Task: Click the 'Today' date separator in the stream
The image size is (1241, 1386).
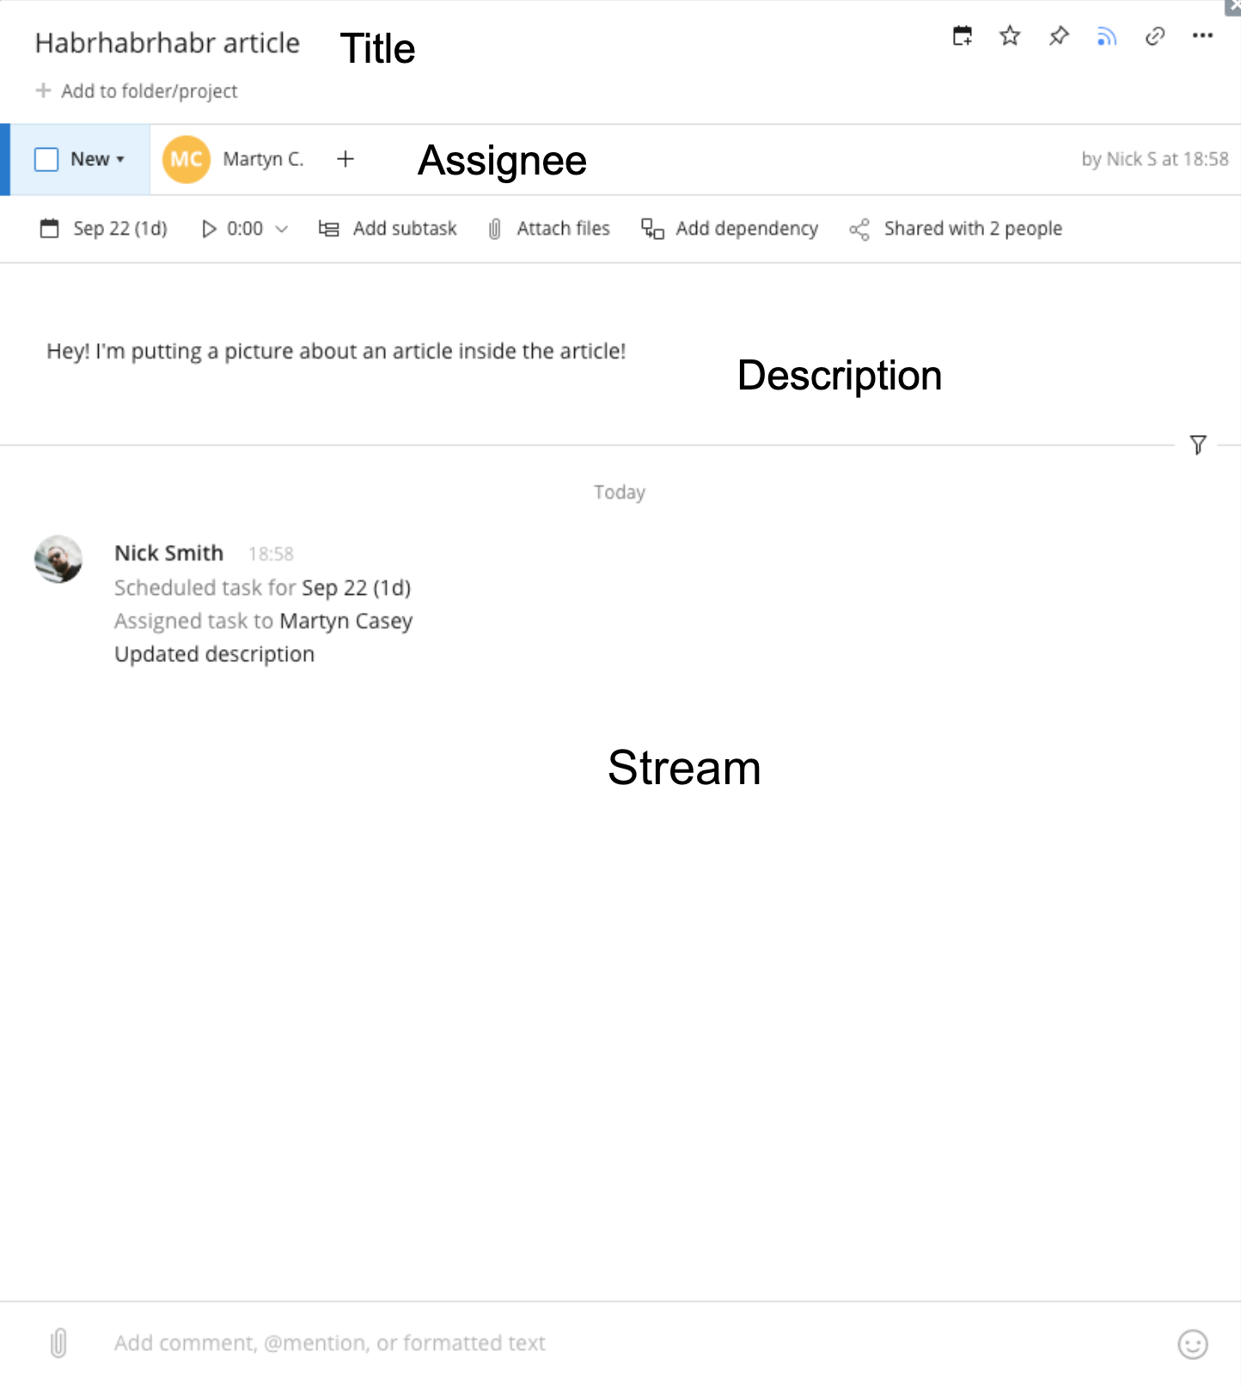Action: point(620,492)
